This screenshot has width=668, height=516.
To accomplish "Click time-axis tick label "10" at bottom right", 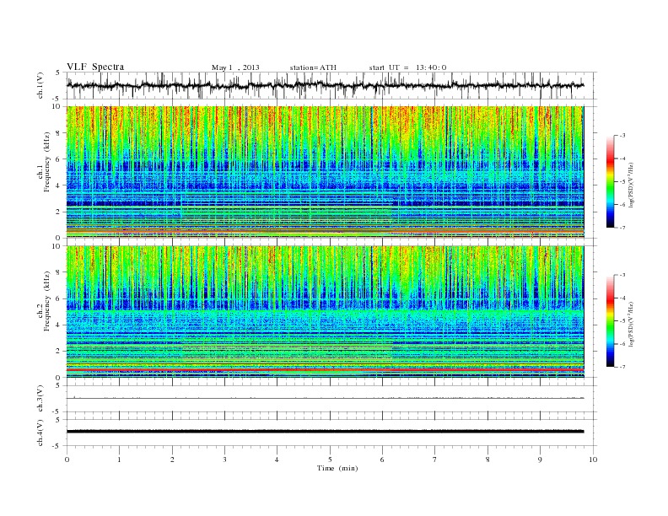I will tap(593, 460).
